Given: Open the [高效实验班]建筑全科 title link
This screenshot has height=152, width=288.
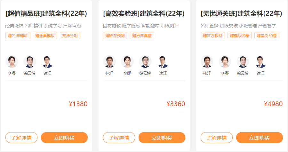Looking at the screenshot, I should [x=144, y=13].
